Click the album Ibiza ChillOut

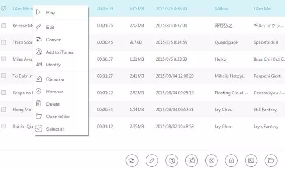click(269, 59)
